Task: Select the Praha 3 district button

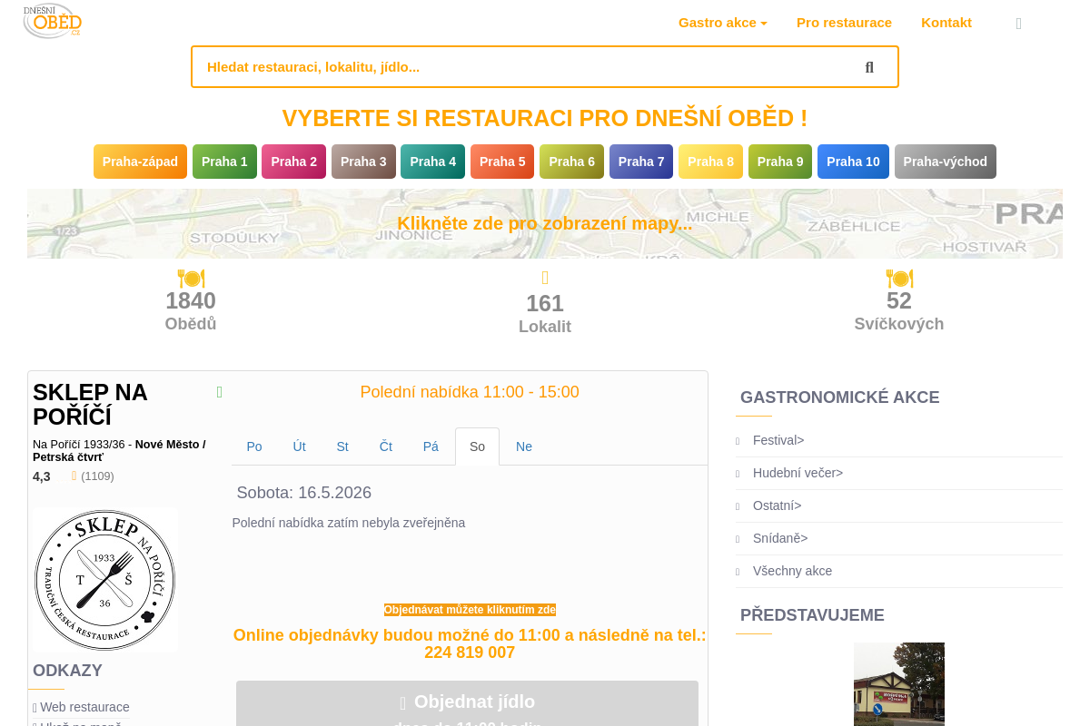Action: tap(363, 162)
